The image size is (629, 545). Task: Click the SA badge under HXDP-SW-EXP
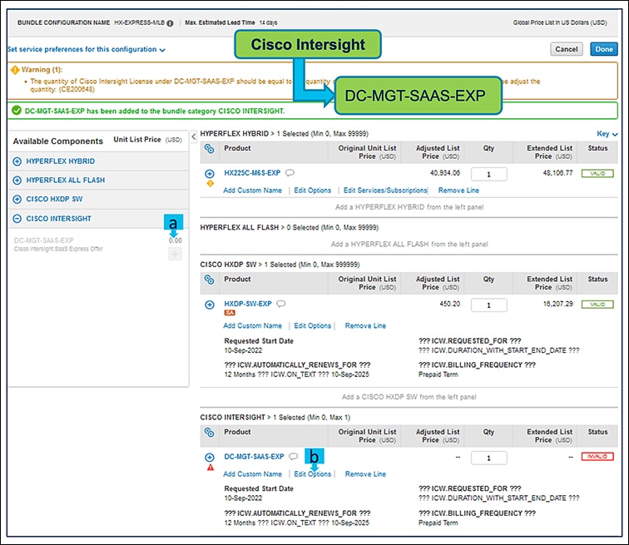(x=230, y=313)
